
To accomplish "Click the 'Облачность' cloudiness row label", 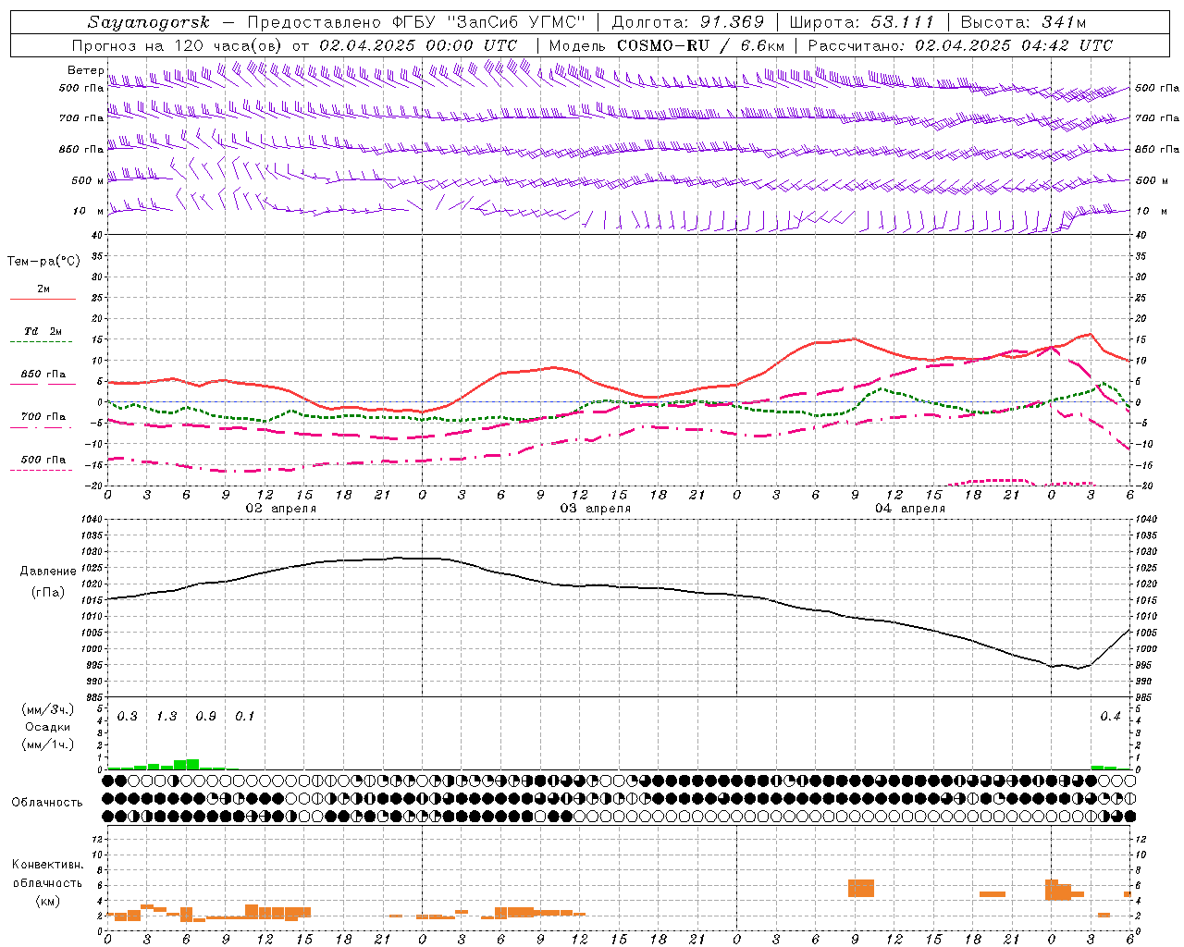I will 46,803.
